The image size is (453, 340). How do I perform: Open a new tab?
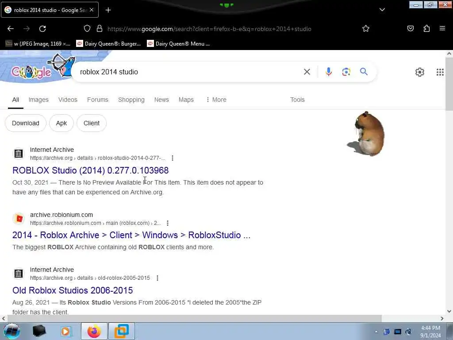[x=108, y=10]
